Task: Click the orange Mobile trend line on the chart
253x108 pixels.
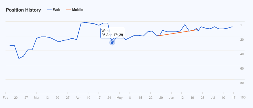Action: pos(176,33)
